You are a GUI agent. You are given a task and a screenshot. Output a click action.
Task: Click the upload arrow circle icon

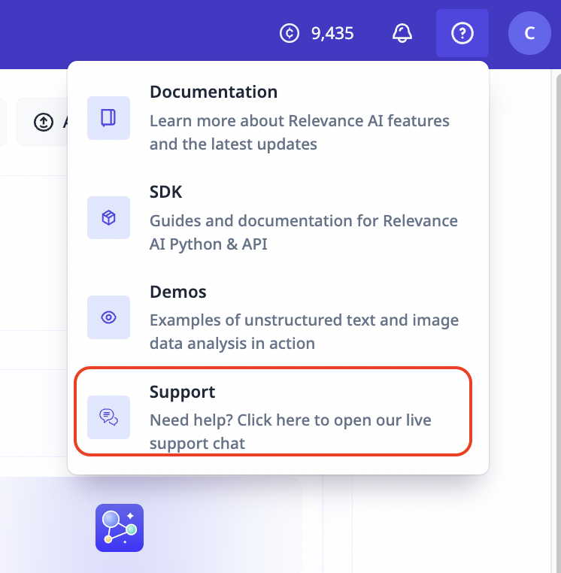[x=44, y=122]
